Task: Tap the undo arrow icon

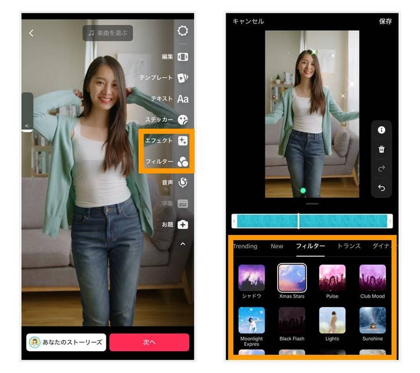Action: [381, 188]
